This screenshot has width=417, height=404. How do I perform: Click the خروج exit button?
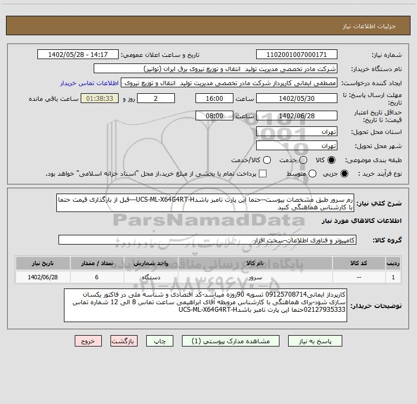(x=88, y=341)
